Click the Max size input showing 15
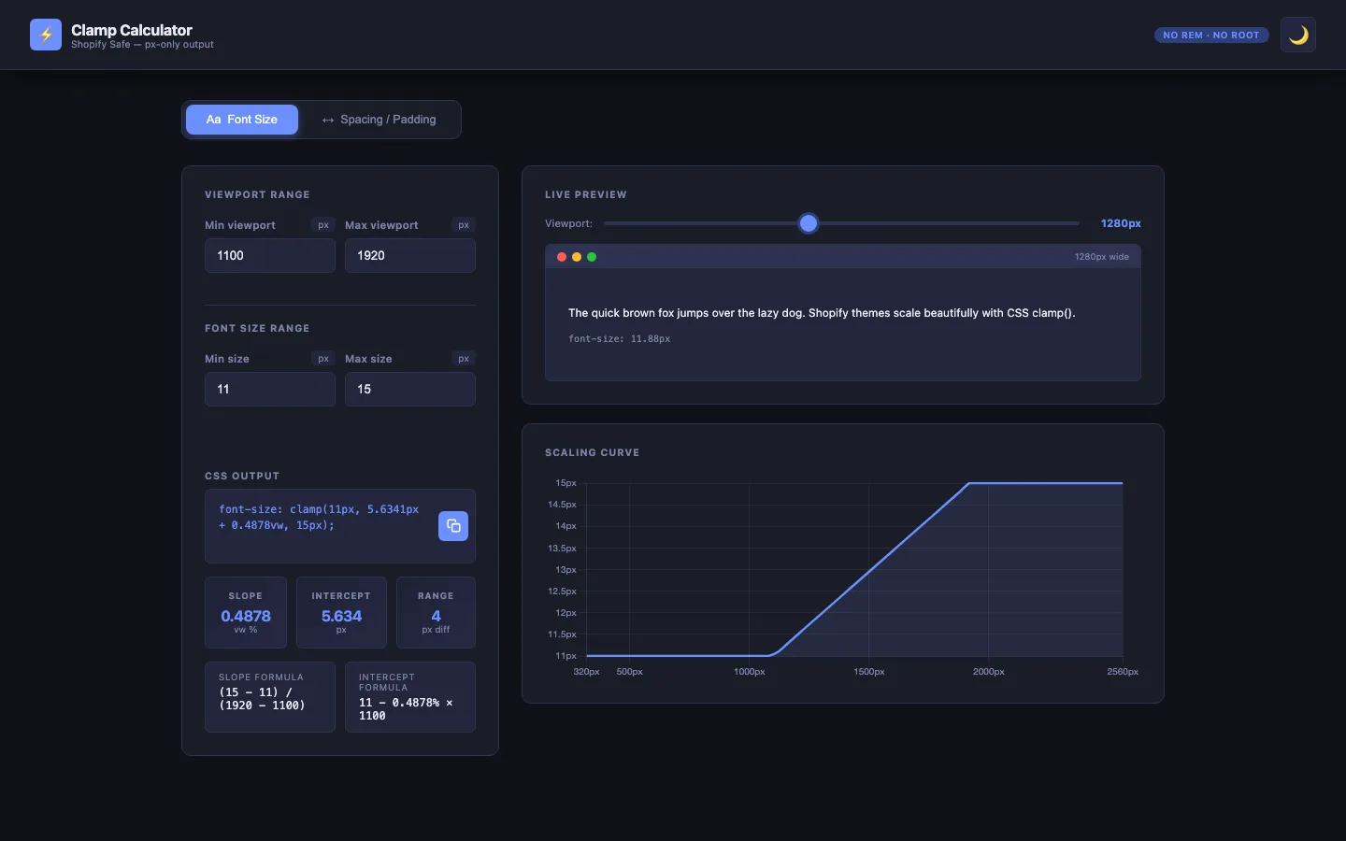Viewport: 1346px width, 841px height. 410,389
